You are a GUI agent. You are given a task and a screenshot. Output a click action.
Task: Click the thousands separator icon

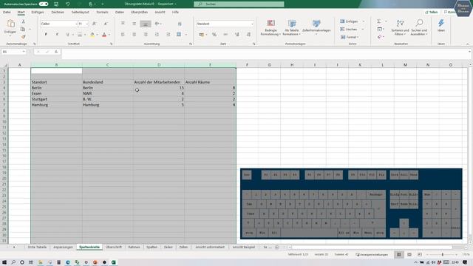(x=225, y=35)
